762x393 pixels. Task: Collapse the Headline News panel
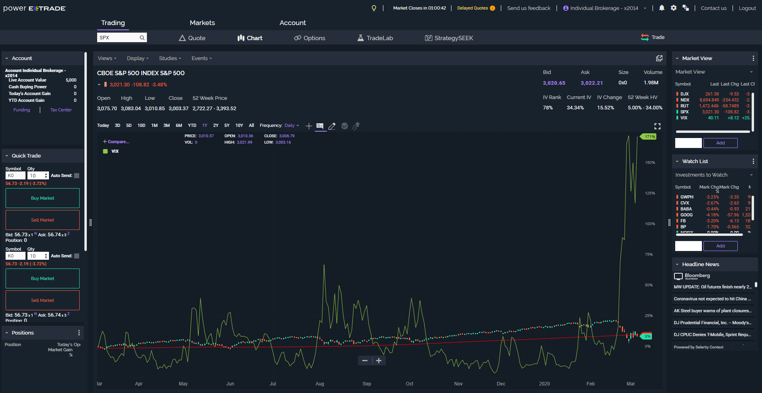(677, 265)
